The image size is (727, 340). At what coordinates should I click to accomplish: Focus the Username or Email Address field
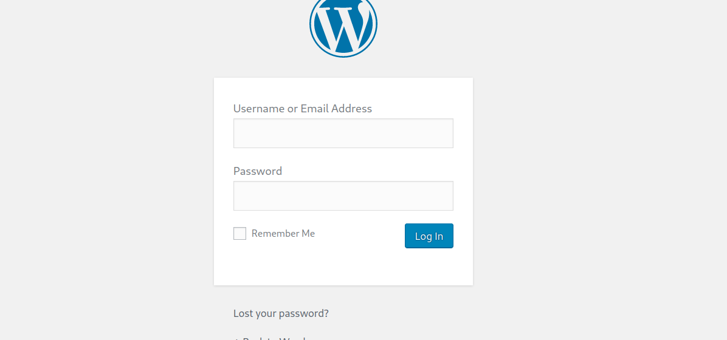pyautogui.click(x=343, y=134)
